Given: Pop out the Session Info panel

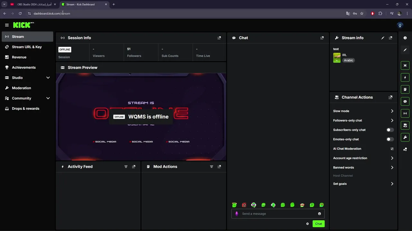Looking at the screenshot, I should point(219,38).
